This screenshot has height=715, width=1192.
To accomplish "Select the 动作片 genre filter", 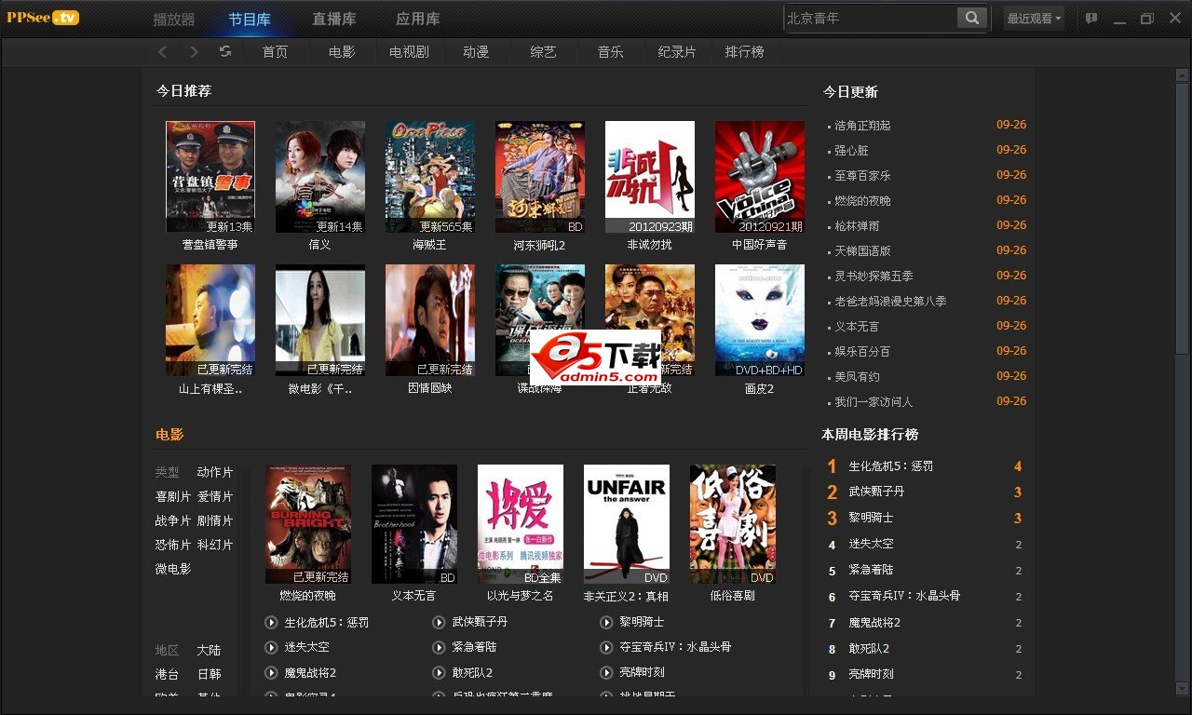I will click(215, 472).
